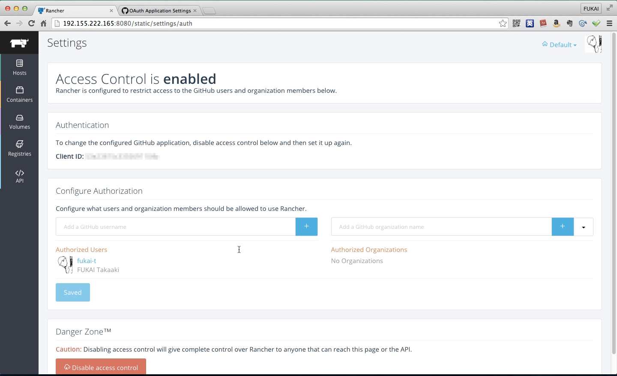Click Amazon extension icon
The height and width of the screenshot is (376, 617).
(x=557, y=24)
